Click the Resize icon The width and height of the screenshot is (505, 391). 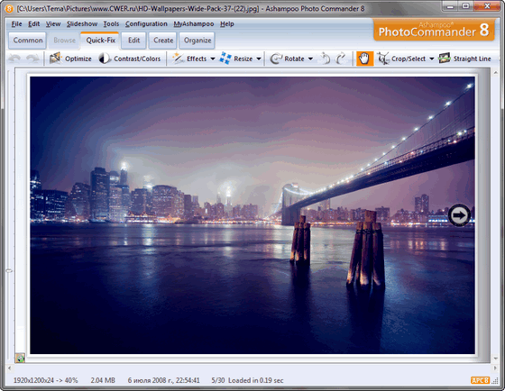click(x=225, y=59)
